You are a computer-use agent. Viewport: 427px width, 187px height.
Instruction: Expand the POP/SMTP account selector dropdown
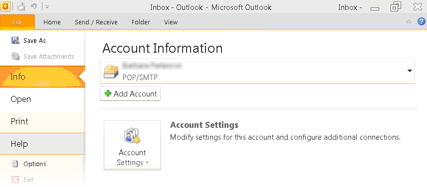click(410, 71)
